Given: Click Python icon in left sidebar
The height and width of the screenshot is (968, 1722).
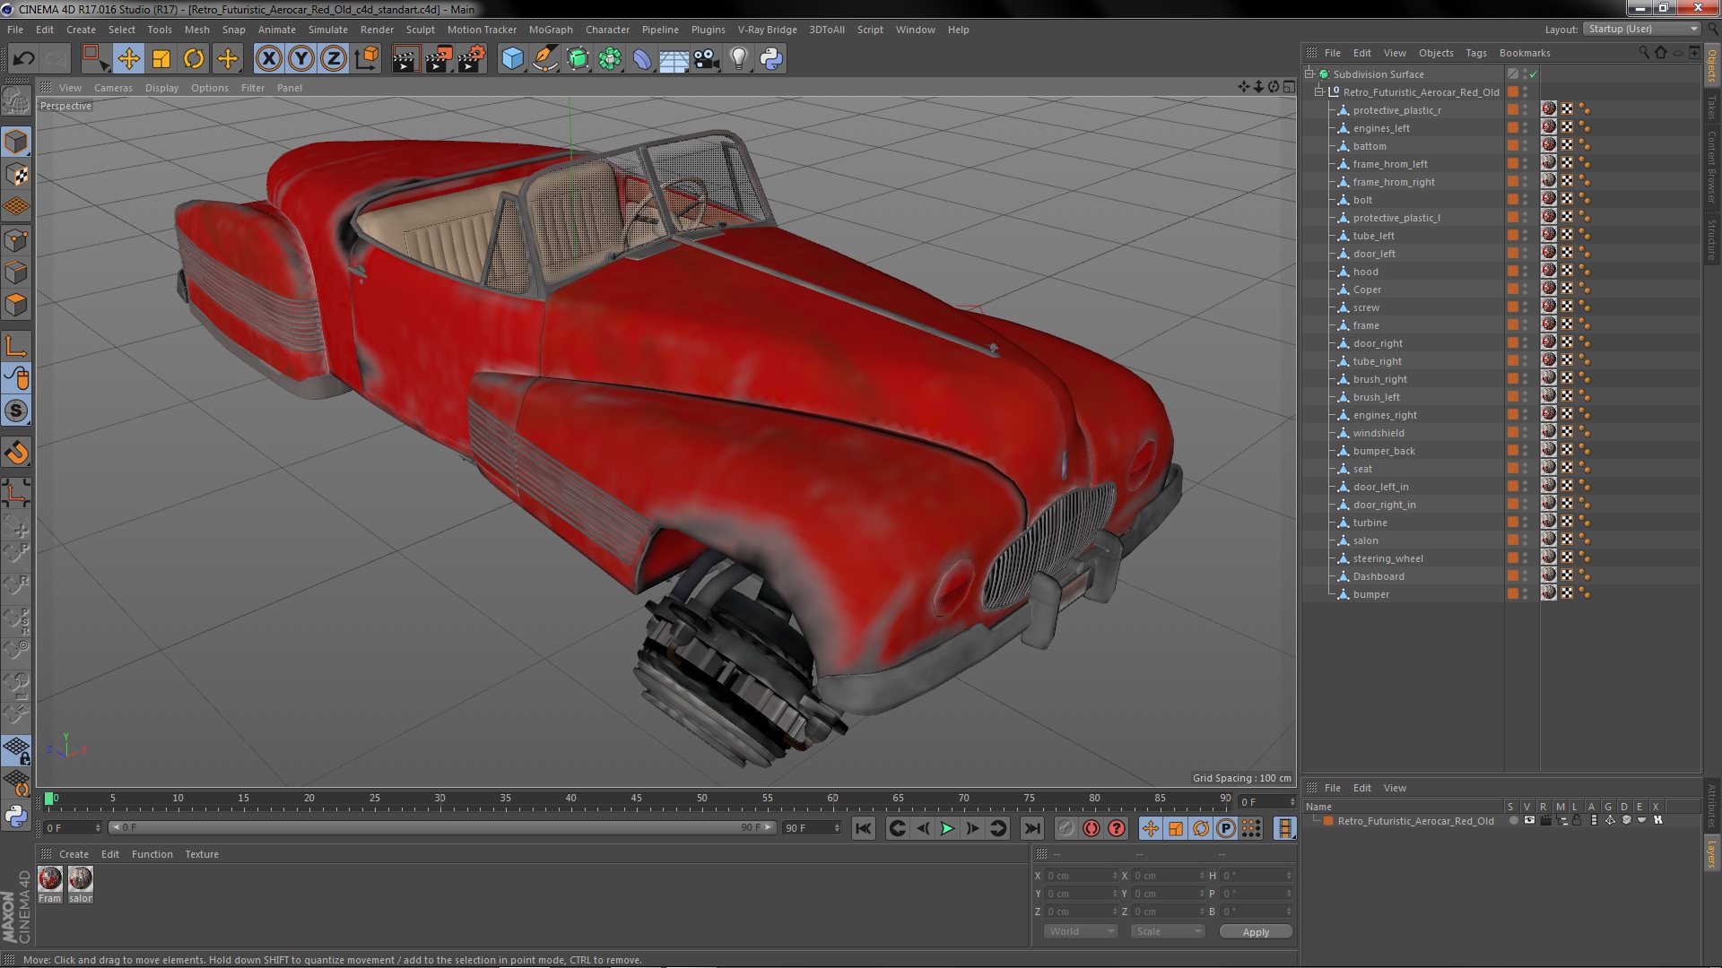Looking at the screenshot, I should [x=16, y=817].
